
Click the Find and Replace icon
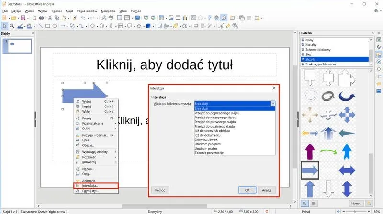pos(104,18)
